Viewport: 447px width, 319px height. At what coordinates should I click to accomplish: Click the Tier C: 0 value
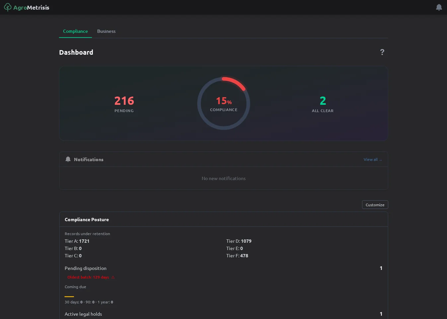pos(73,256)
